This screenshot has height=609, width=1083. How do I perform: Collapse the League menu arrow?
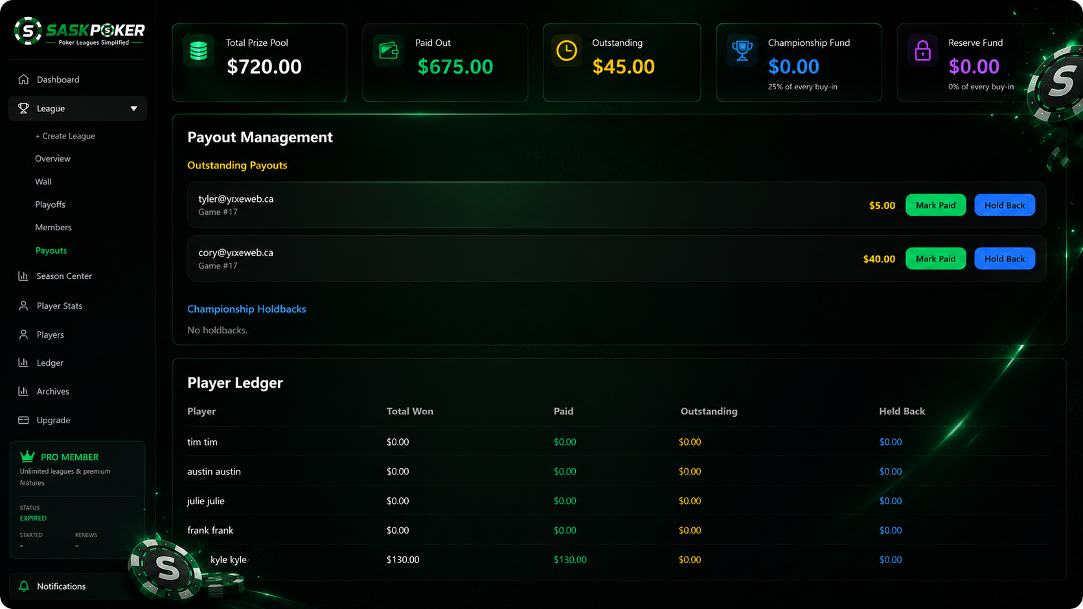[x=134, y=108]
